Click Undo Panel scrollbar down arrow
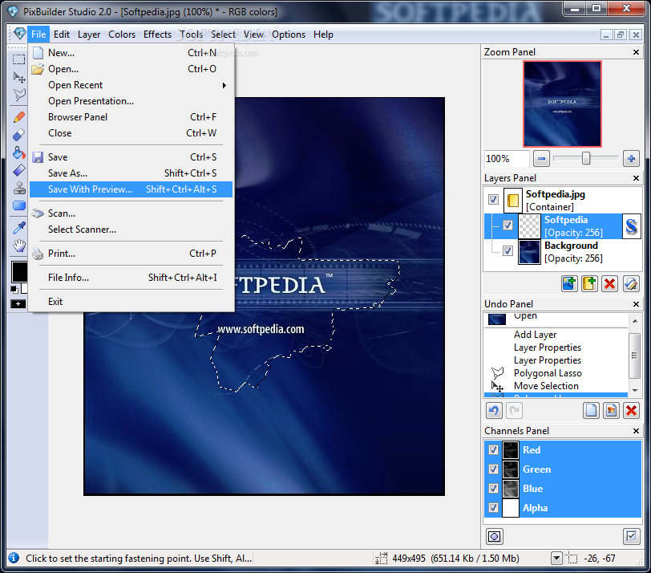 634,390
